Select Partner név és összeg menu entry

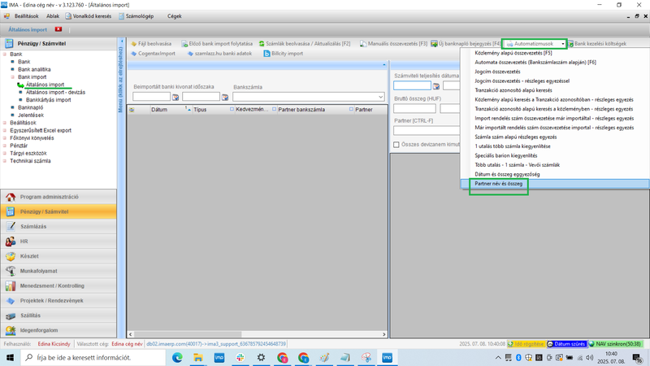(498, 184)
